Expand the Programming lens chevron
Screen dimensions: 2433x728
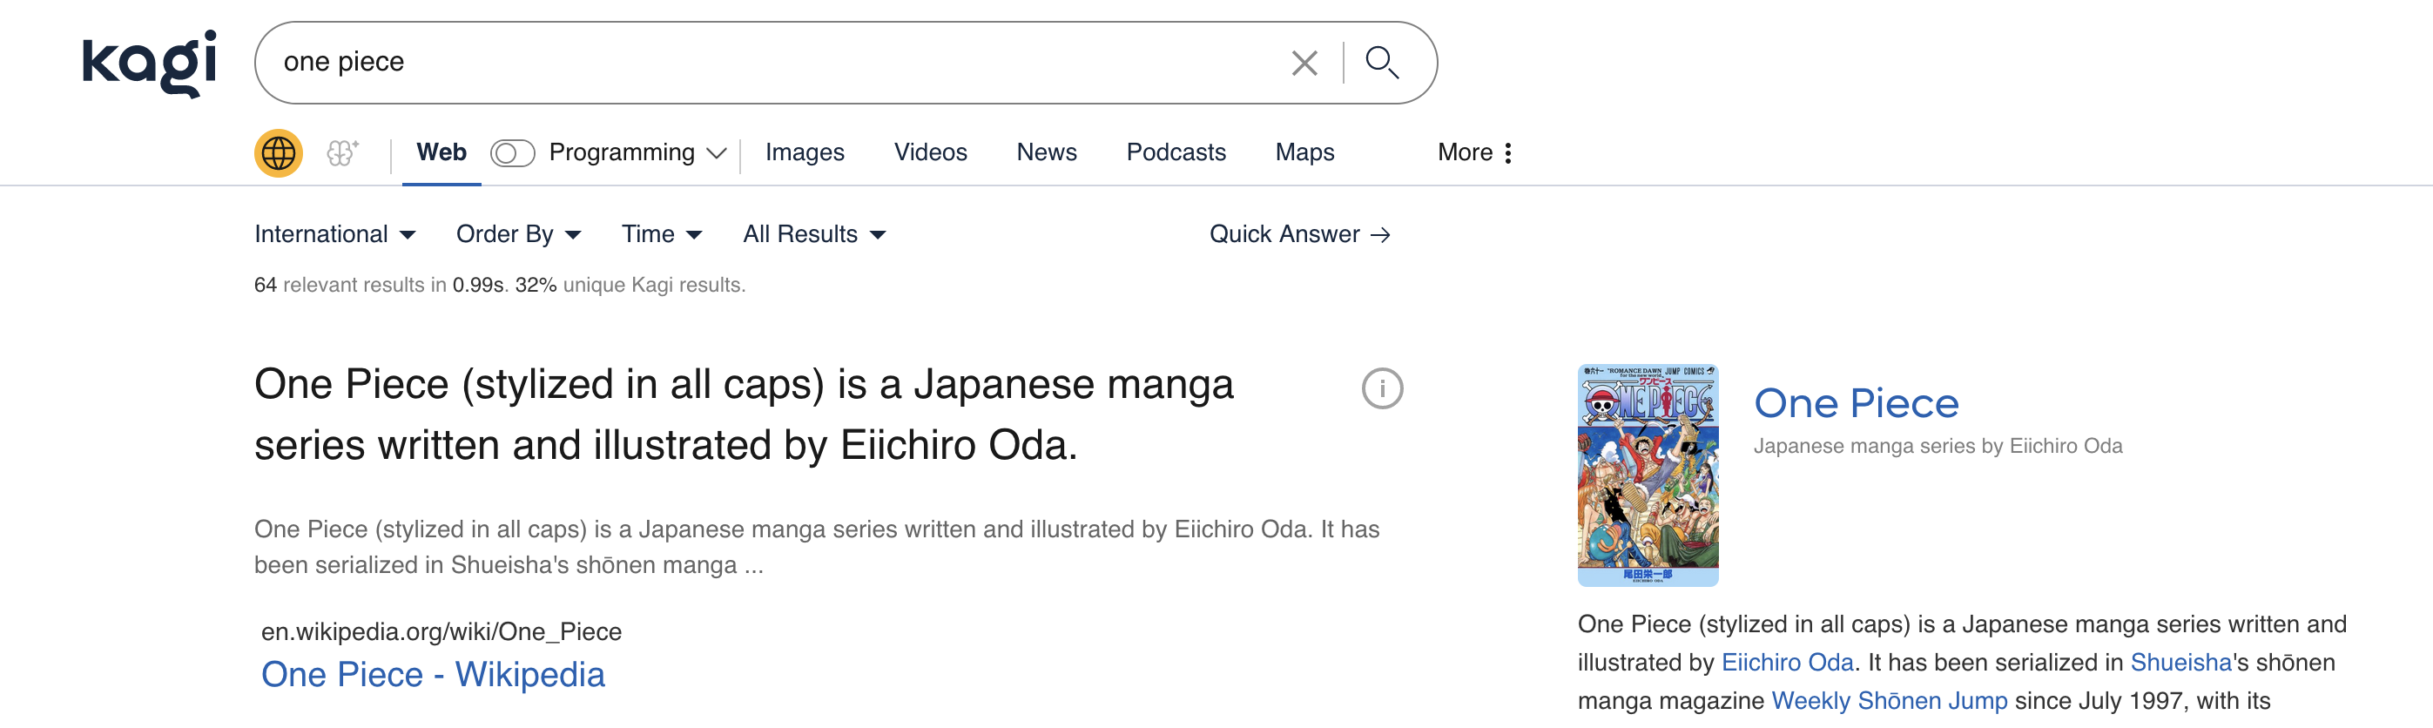coord(717,154)
